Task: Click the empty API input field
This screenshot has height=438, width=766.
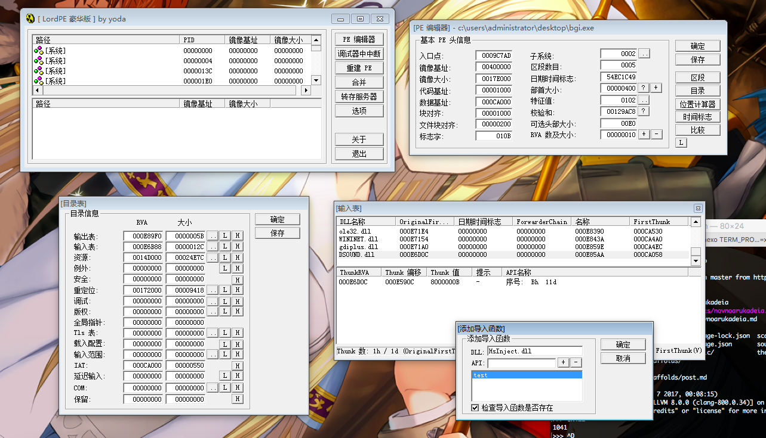Action: pyautogui.click(x=521, y=363)
